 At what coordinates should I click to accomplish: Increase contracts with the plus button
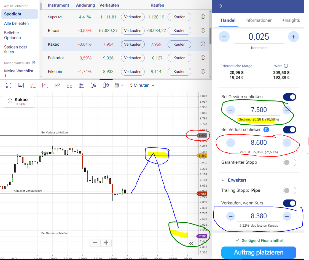tap(293, 37)
